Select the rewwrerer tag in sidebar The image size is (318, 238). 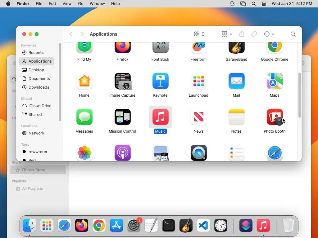pos(37,152)
